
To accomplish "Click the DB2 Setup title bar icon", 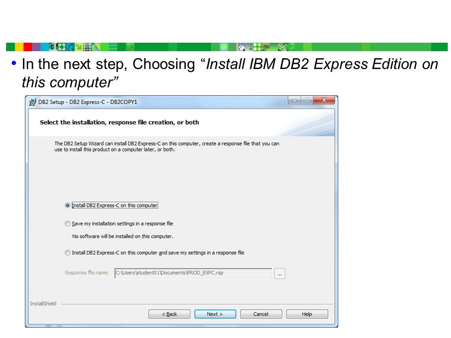I will [x=32, y=102].
